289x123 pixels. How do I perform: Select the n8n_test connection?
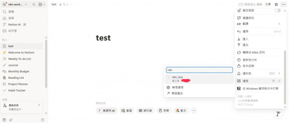coord(200,79)
